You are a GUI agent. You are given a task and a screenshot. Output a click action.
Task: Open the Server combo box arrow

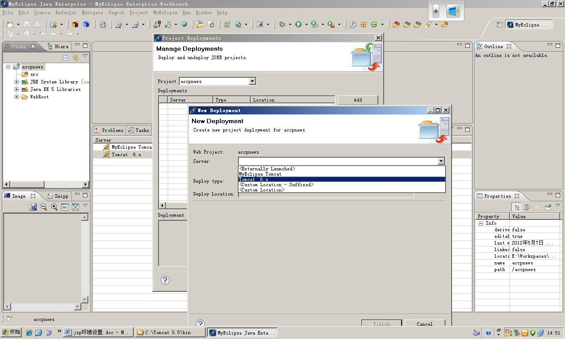(x=441, y=161)
